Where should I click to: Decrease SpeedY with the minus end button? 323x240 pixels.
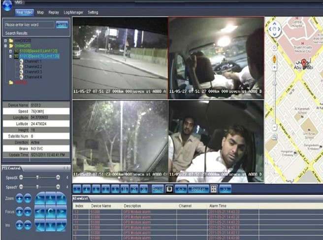click(x=21, y=187)
